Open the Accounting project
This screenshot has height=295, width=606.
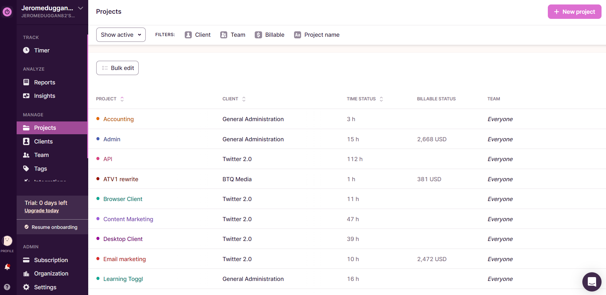coord(119,119)
